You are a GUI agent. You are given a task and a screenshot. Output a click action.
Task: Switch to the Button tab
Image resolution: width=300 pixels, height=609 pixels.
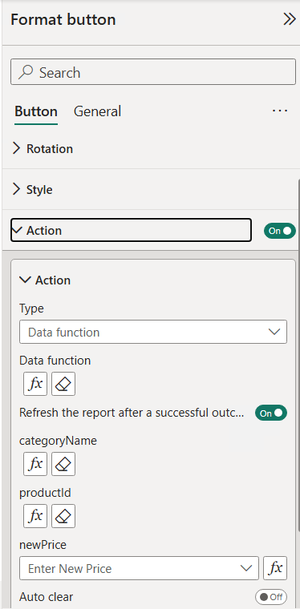[36, 112]
